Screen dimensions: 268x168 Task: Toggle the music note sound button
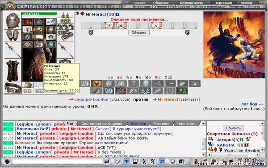(162, 161)
